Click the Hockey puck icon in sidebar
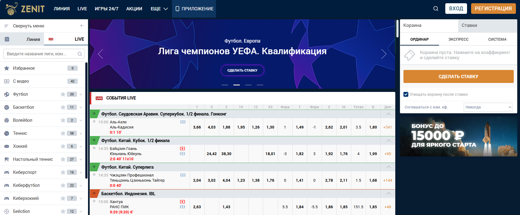The image size is (520, 215). [x=7, y=146]
